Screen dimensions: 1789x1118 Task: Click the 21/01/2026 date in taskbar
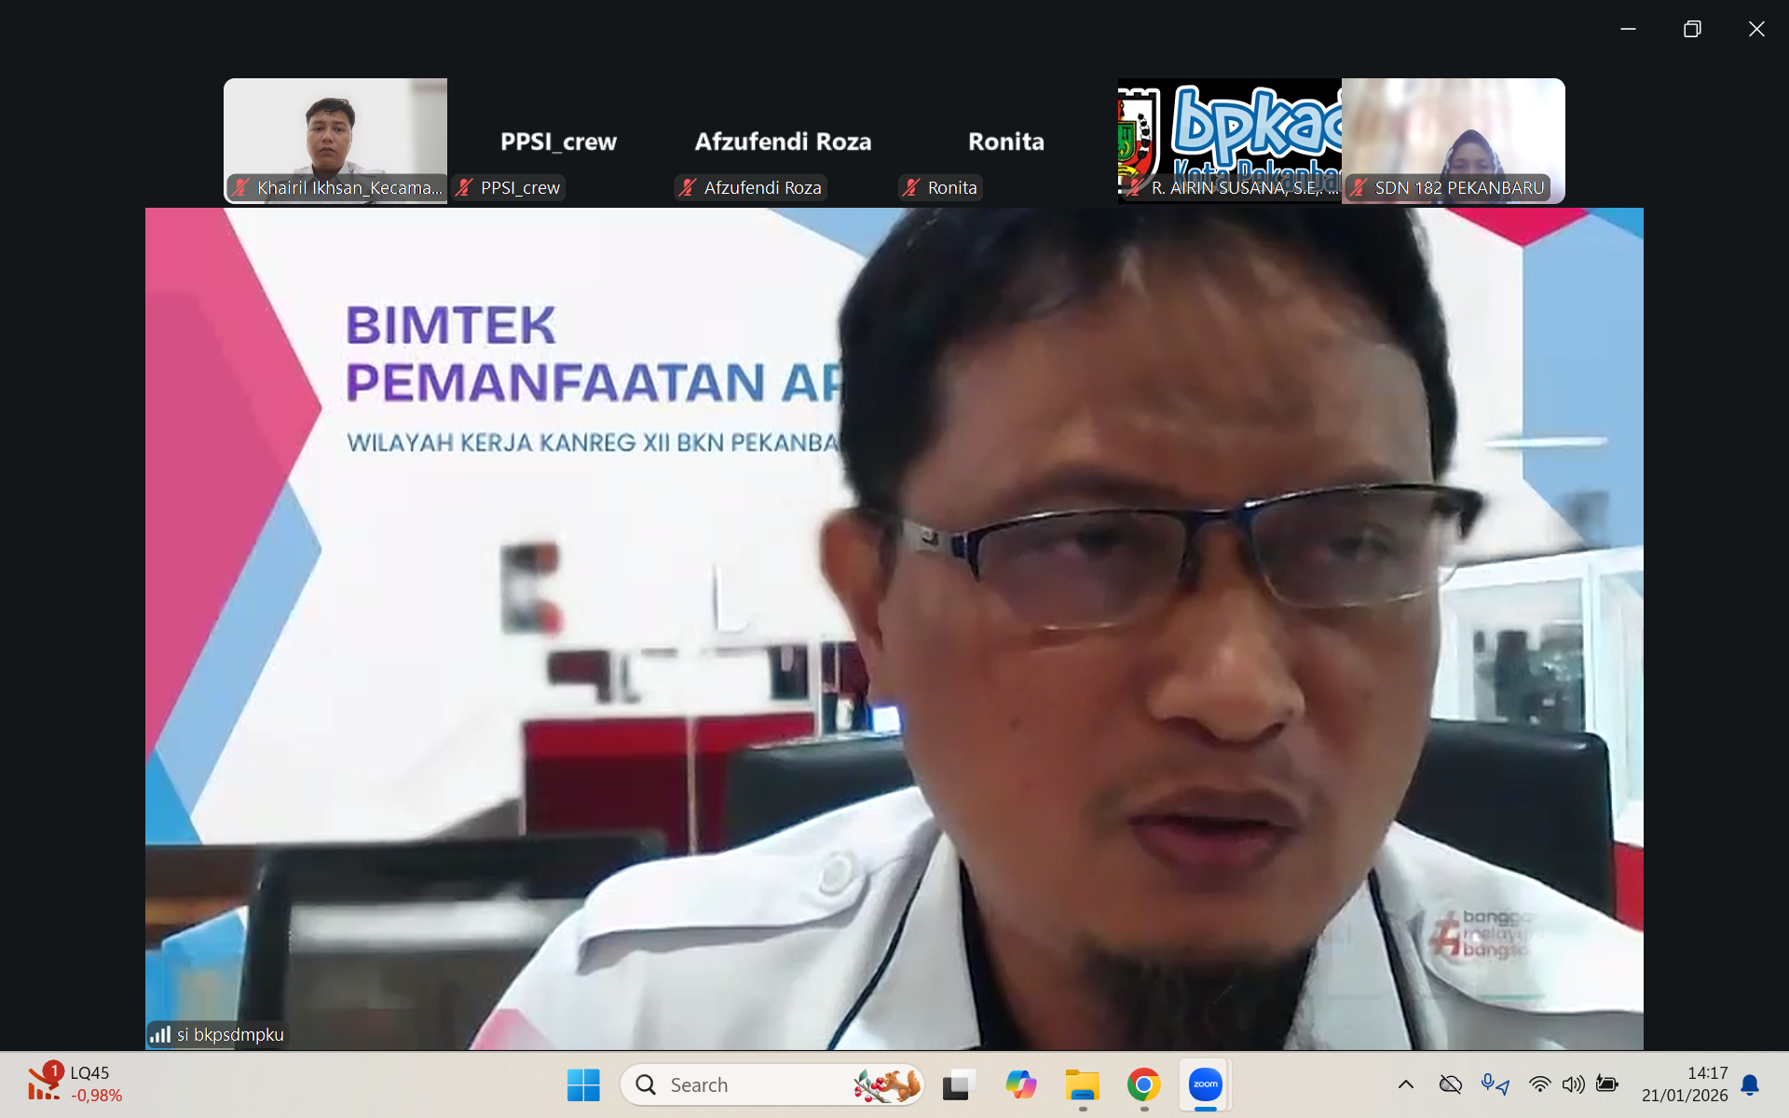coord(1685,1096)
